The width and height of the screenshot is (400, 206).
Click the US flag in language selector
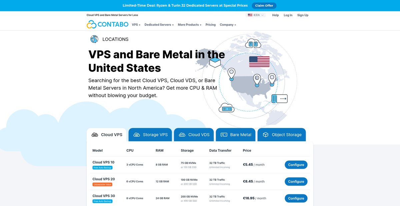coord(250,15)
